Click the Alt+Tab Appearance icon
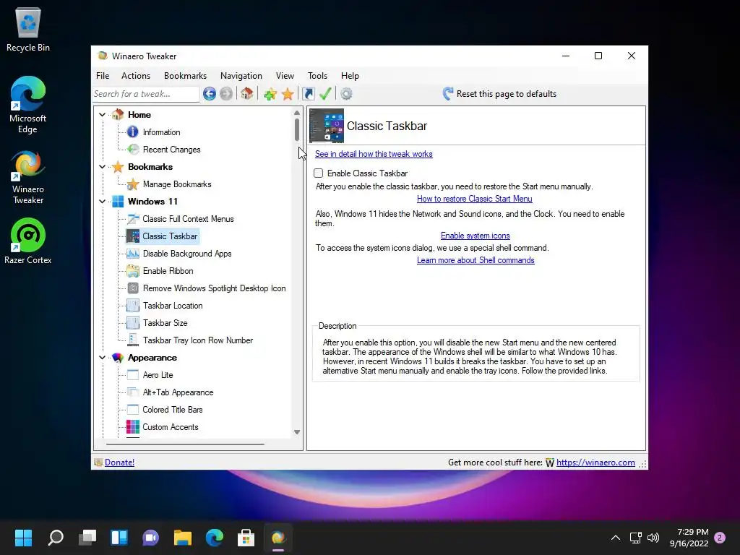740x555 pixels. click(x=133, y=392)
